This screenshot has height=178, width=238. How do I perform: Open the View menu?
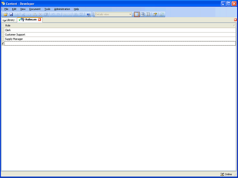pos(23,9)
